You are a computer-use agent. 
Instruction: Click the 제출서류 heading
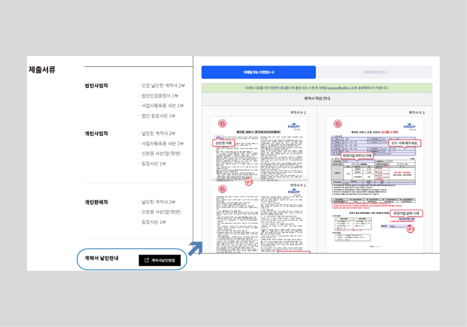[42, 69]
